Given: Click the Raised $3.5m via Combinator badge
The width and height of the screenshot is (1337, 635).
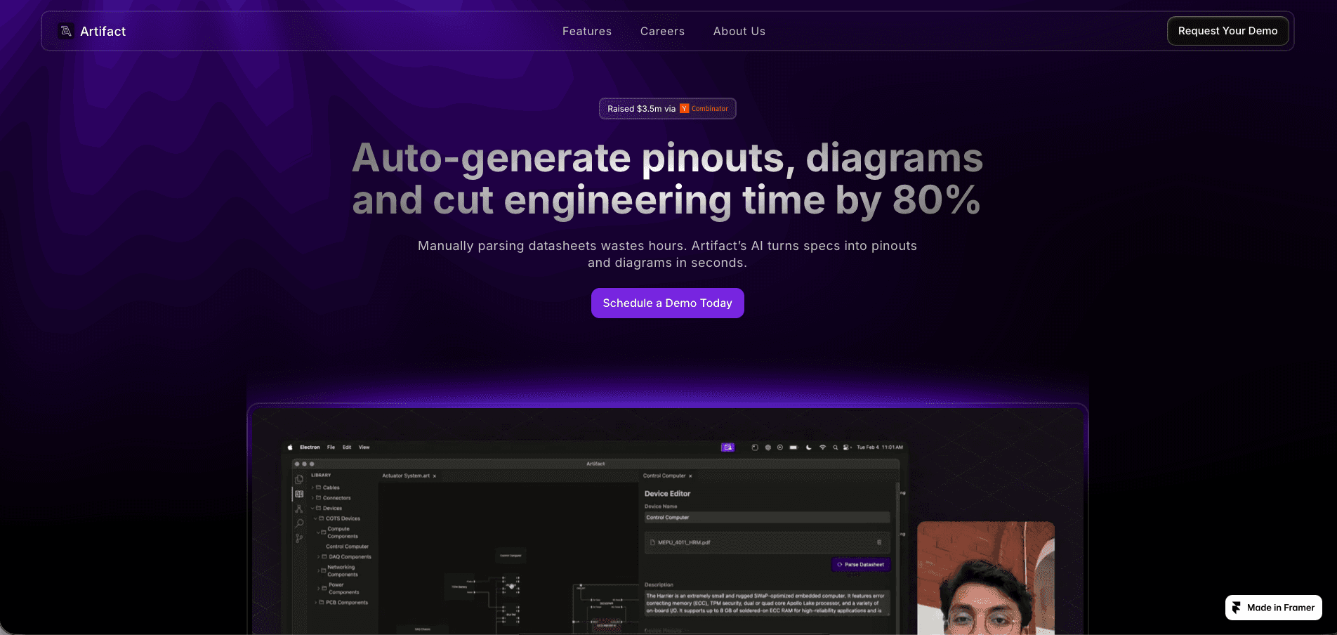Looking at the screenshot, I should tap(668, 109).
